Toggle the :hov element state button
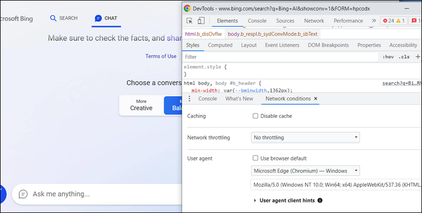The image size is (422, 213). [x=388, y=56]
